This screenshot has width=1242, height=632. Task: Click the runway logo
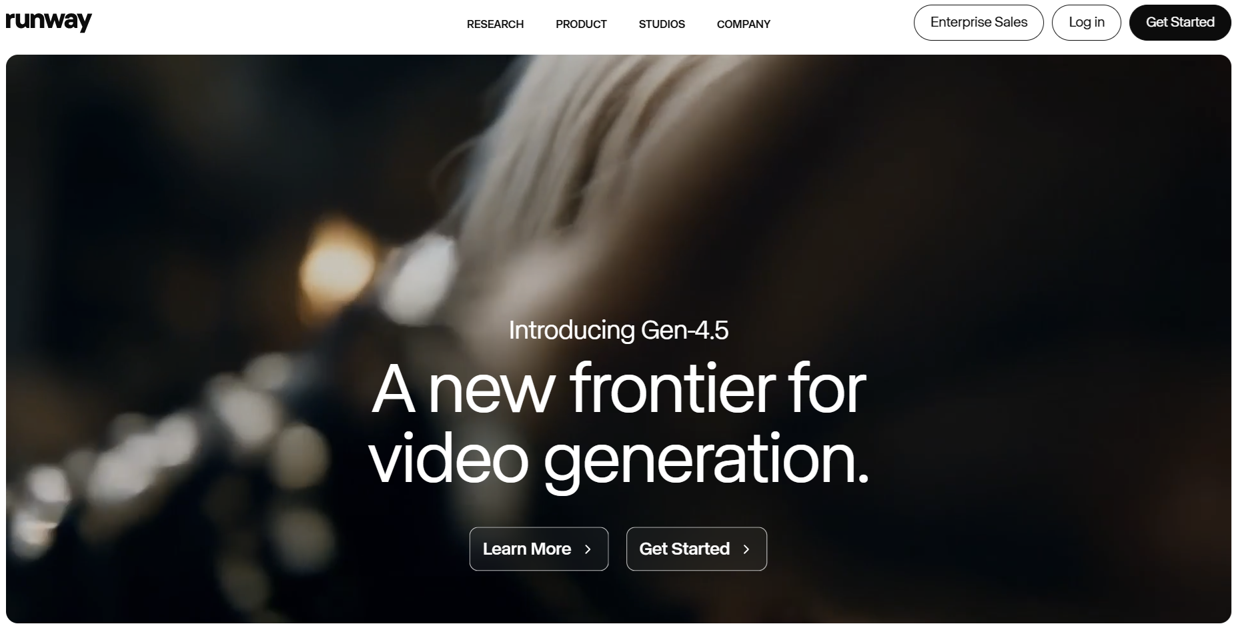49,22
